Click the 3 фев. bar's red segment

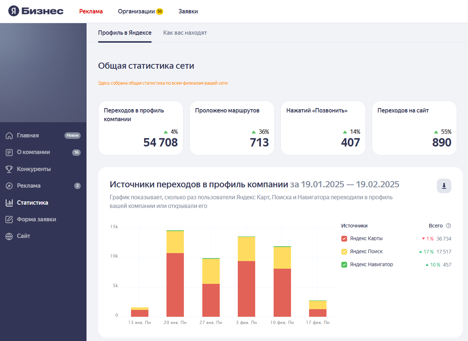tap(246, 289)
